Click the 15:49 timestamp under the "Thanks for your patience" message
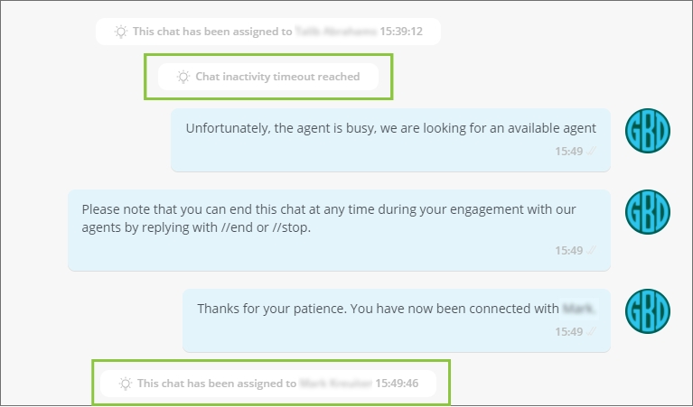The image size is (693, 407). coord(568,332)
